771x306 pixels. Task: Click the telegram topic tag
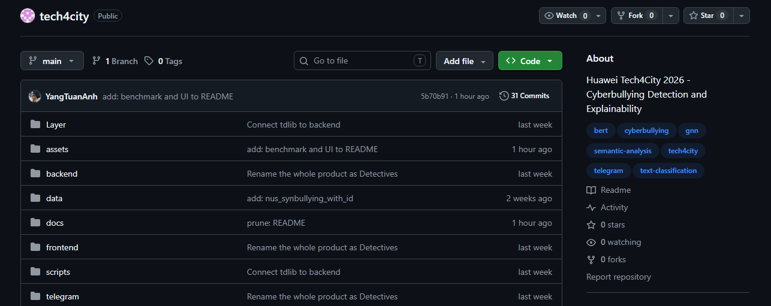609,171
